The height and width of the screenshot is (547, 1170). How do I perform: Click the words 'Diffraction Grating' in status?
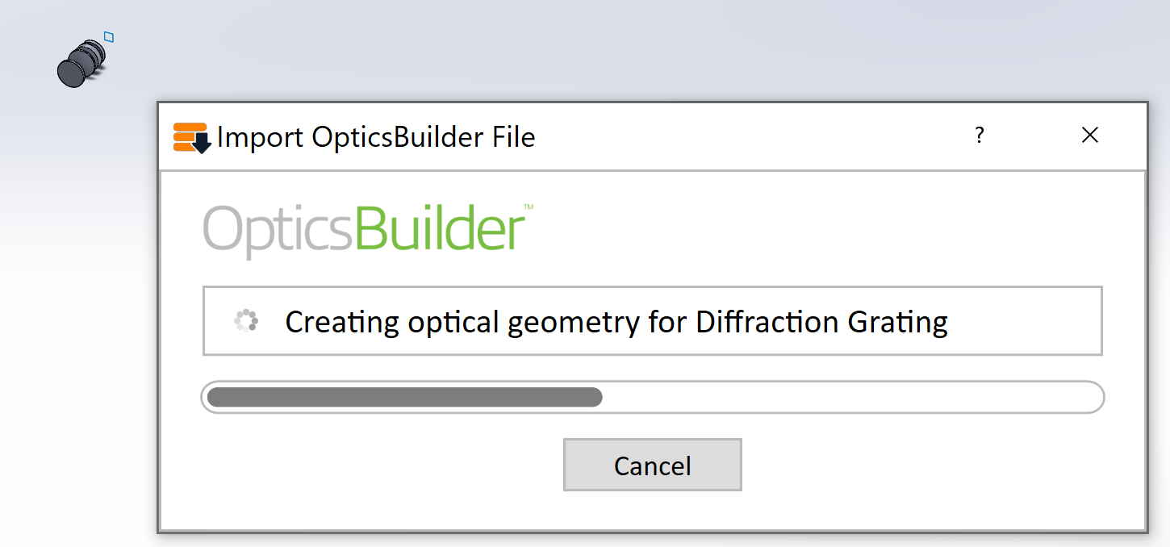pos(821,322)
